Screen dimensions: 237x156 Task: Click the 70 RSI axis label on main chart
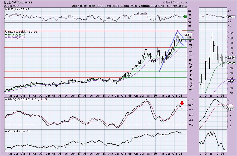click(x=189, y=15)
